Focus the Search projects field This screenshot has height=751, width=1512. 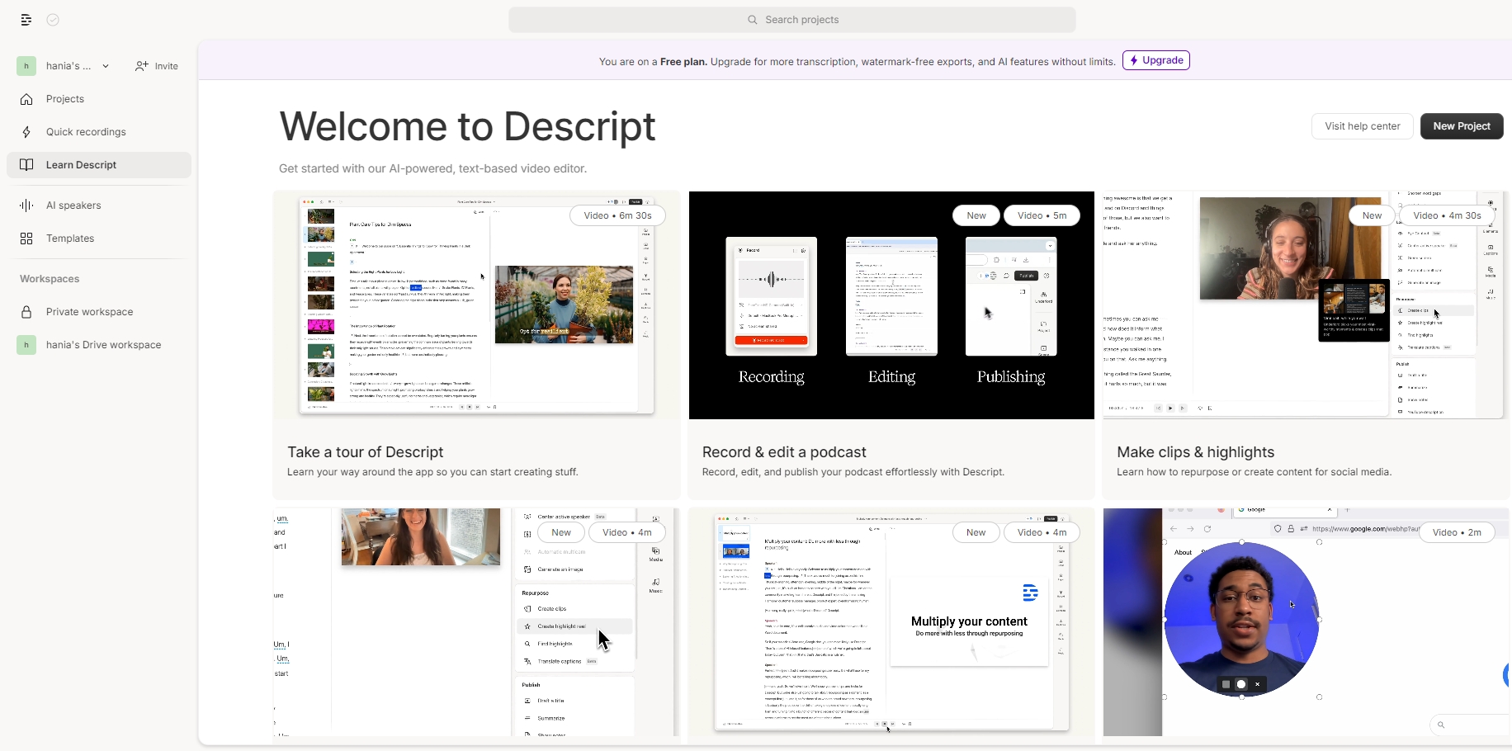click(792, 20)
